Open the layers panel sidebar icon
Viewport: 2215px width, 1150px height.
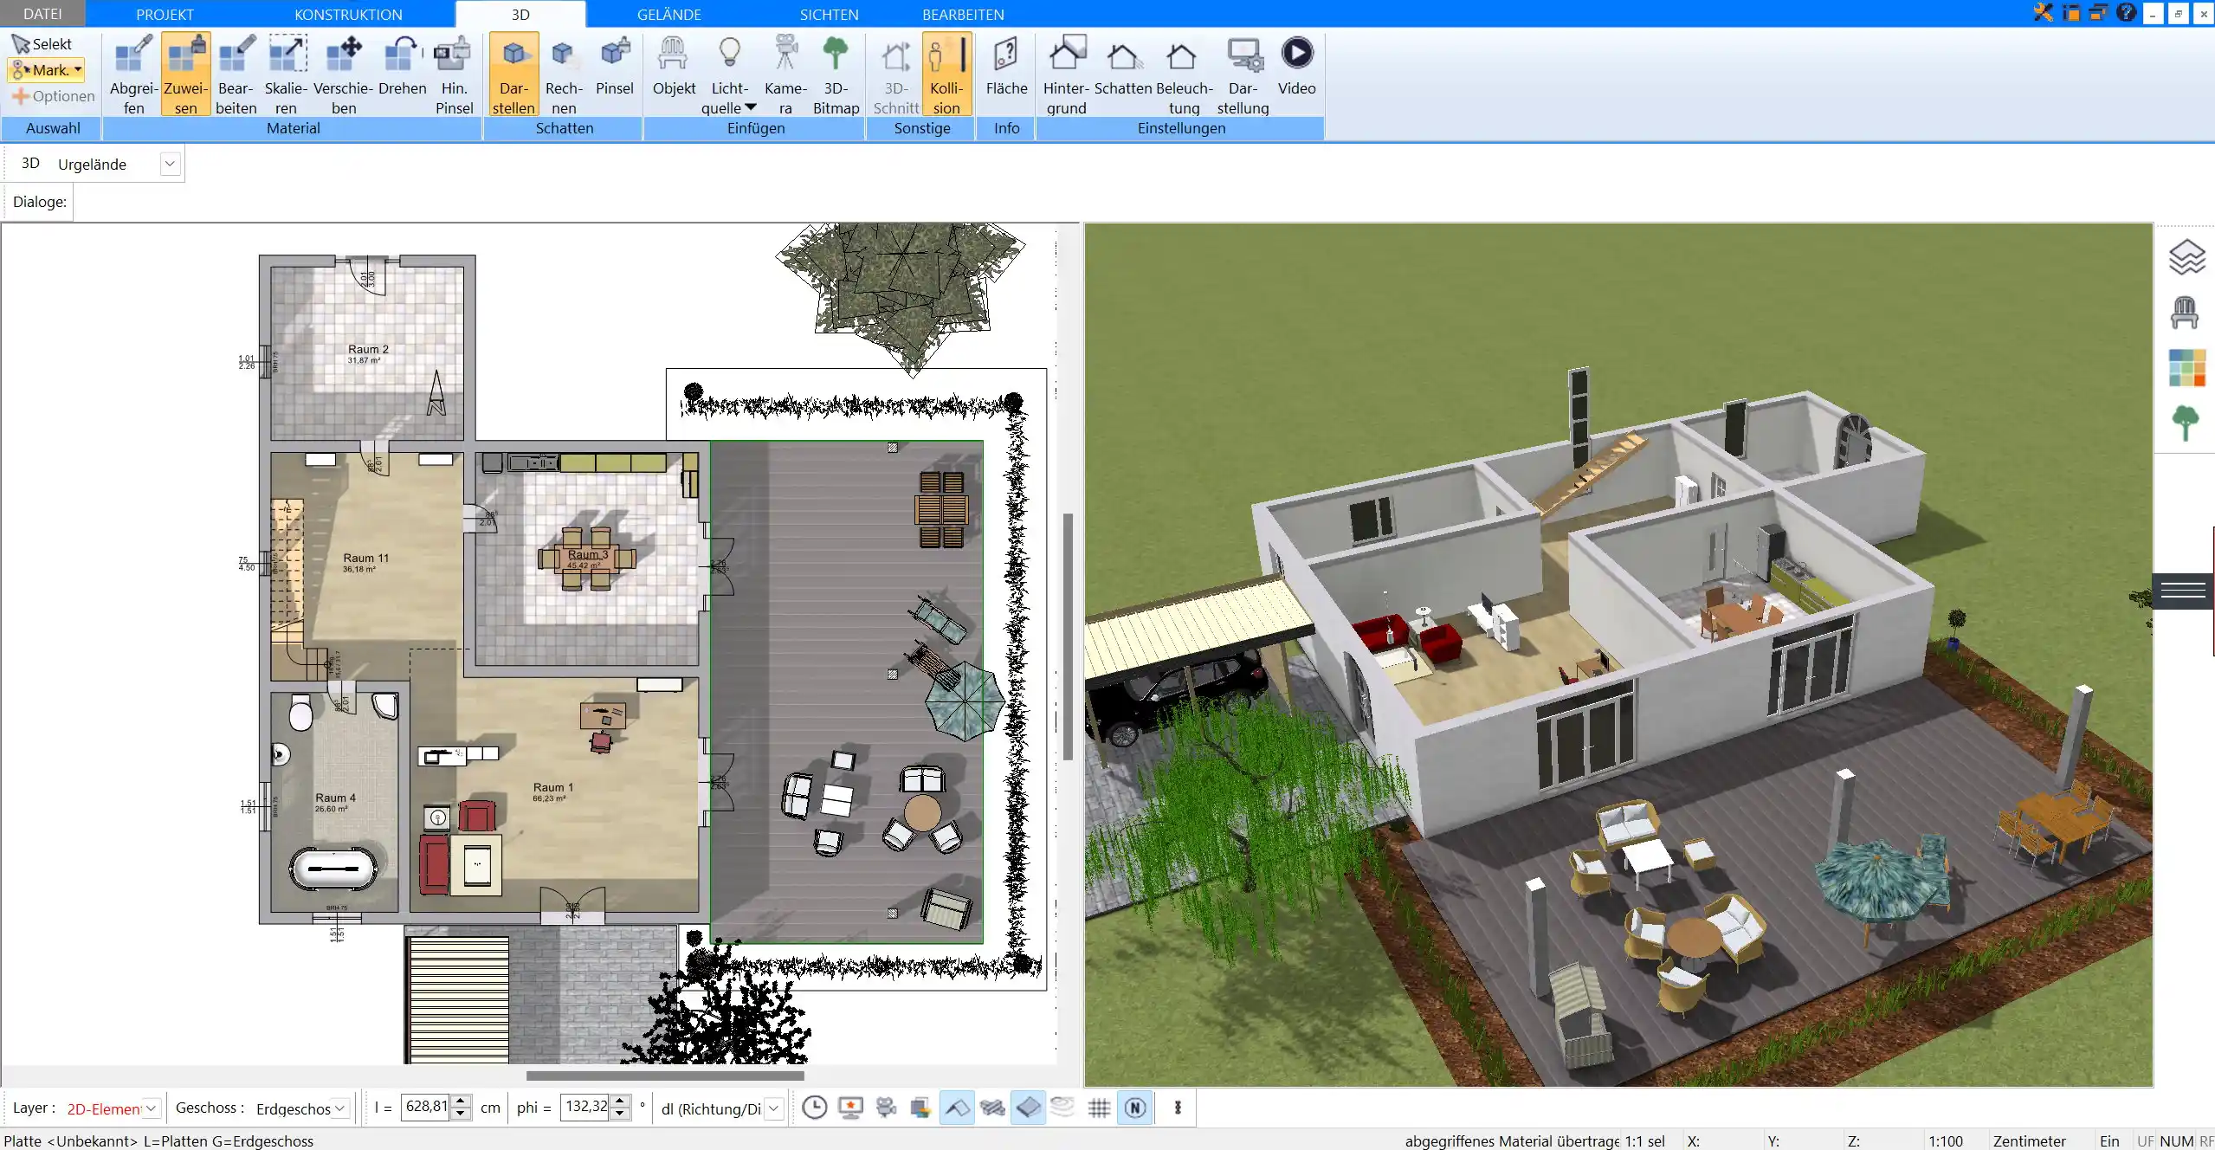(x=2186, y=257)
